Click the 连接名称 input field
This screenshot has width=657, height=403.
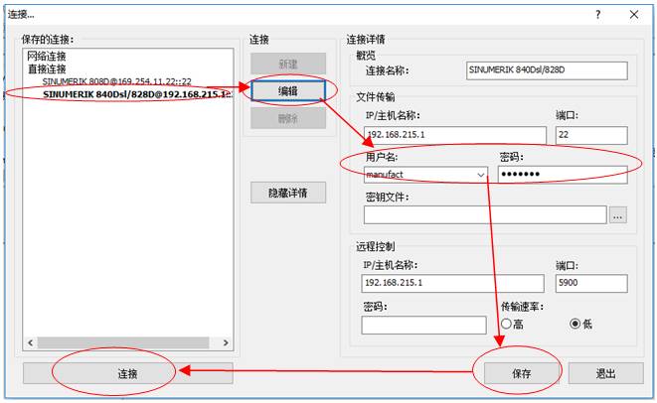pyautogui.click(x=547, y=70)
